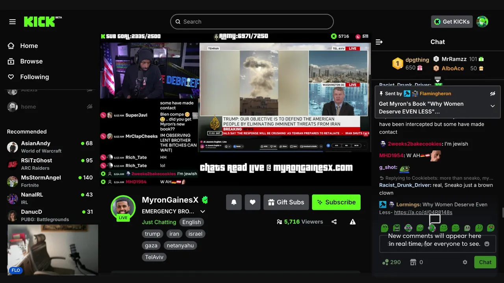Select the iran tag
Image resolution: width=504 pixels, height=283 pixels.
pos(174,234)
